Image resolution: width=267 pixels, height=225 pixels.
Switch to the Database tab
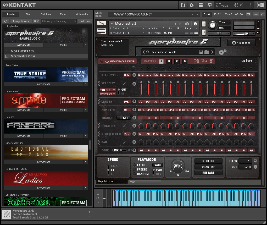click(x=46, y=14)
